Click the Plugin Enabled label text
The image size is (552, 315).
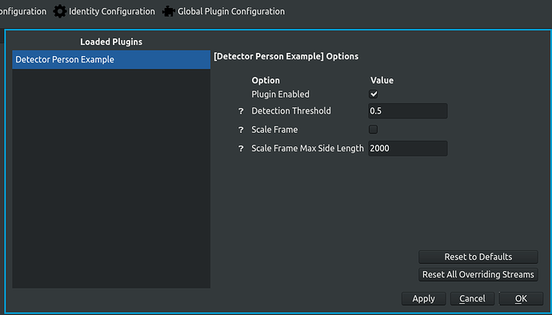coord(280,94)
